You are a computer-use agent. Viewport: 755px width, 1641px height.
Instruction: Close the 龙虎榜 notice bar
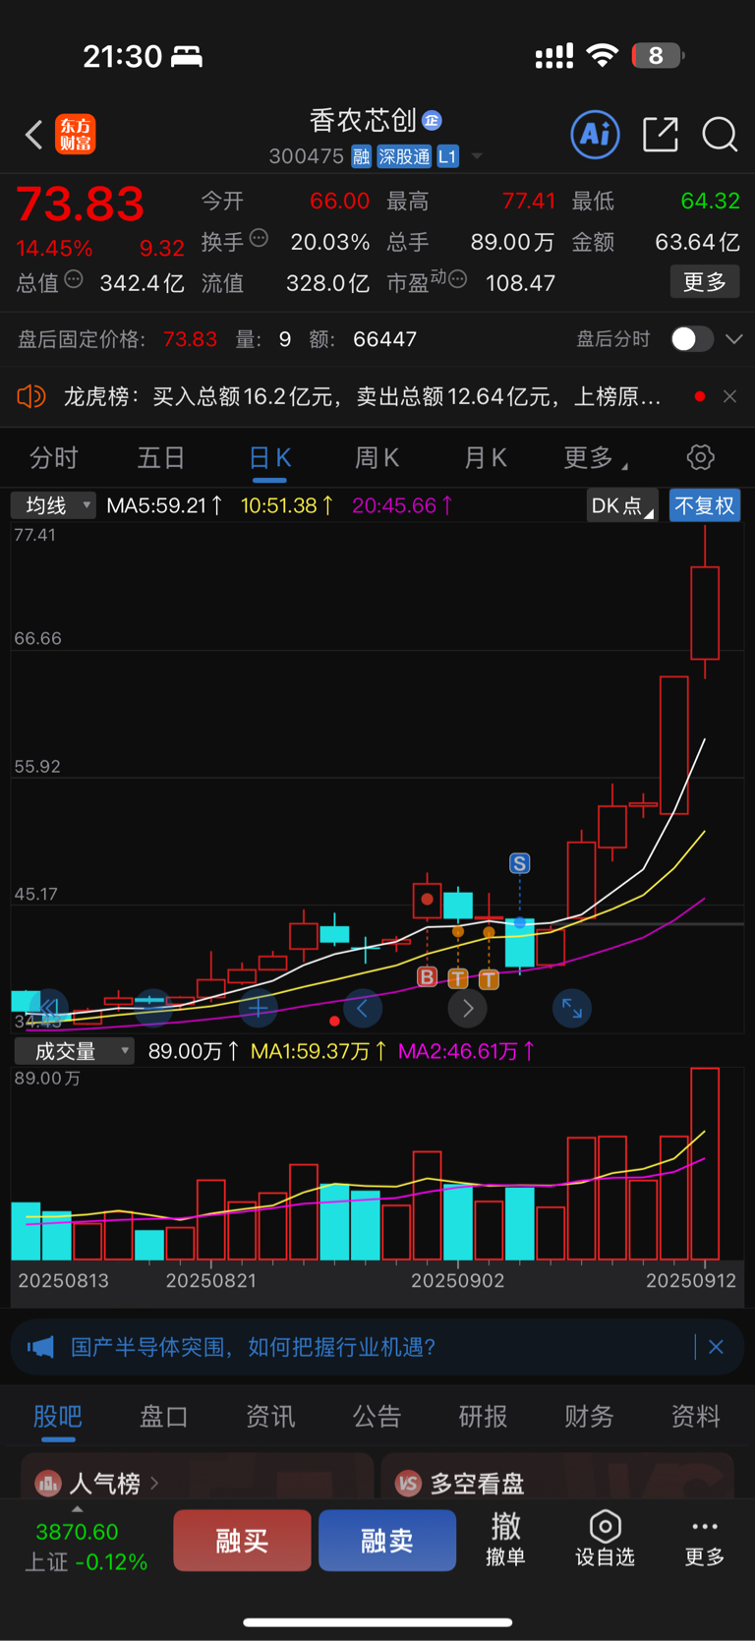[729, 396]
